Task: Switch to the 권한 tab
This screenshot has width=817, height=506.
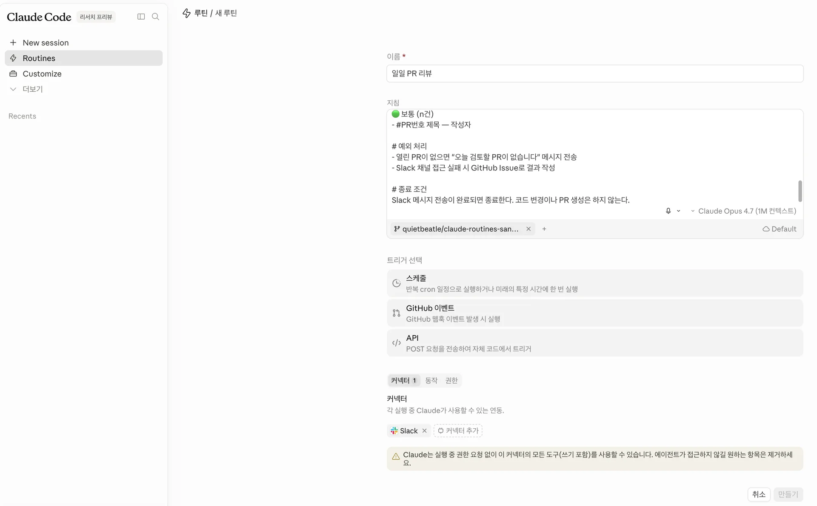Action: click(x=451, y=380)
